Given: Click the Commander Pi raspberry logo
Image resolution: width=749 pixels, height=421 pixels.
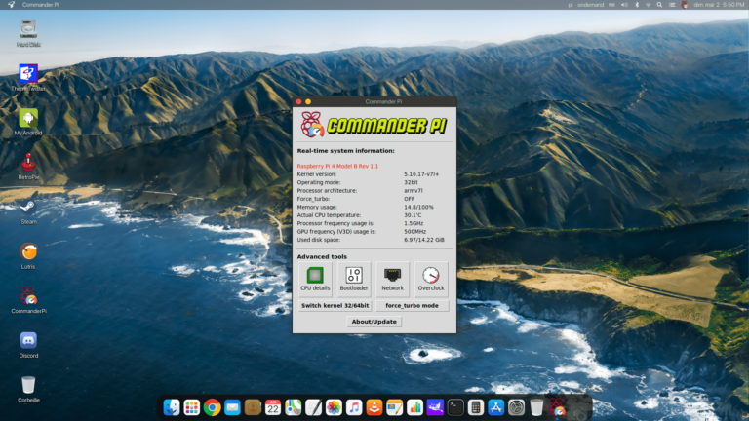Looking at the screenshot, I should click(312, 125).
